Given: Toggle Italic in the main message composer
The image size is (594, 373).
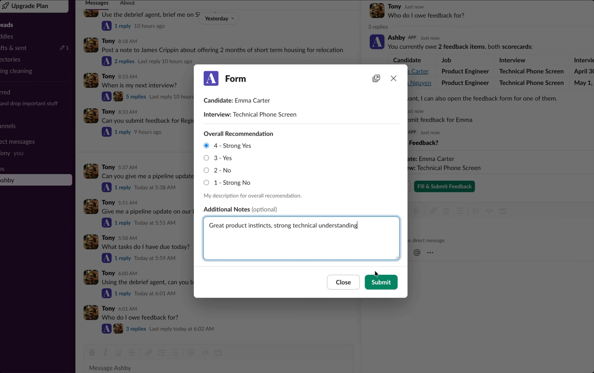Looking at the screenshot, I should [105, 352].
